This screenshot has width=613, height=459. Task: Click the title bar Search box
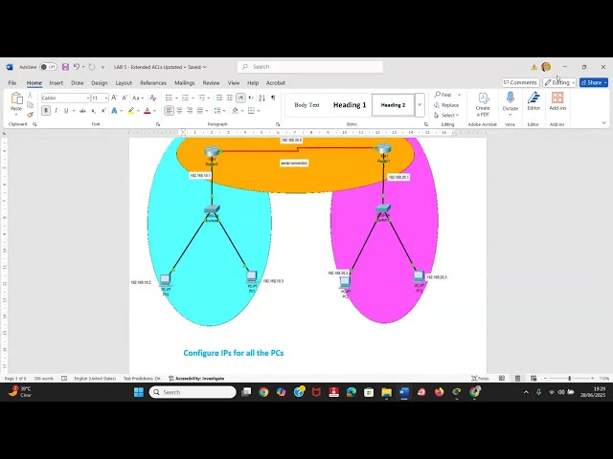tap(310, 67)
